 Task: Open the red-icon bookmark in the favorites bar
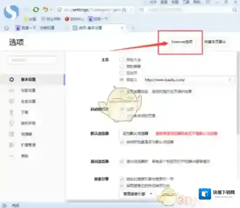pyautogui.click(x=75, y=19)
